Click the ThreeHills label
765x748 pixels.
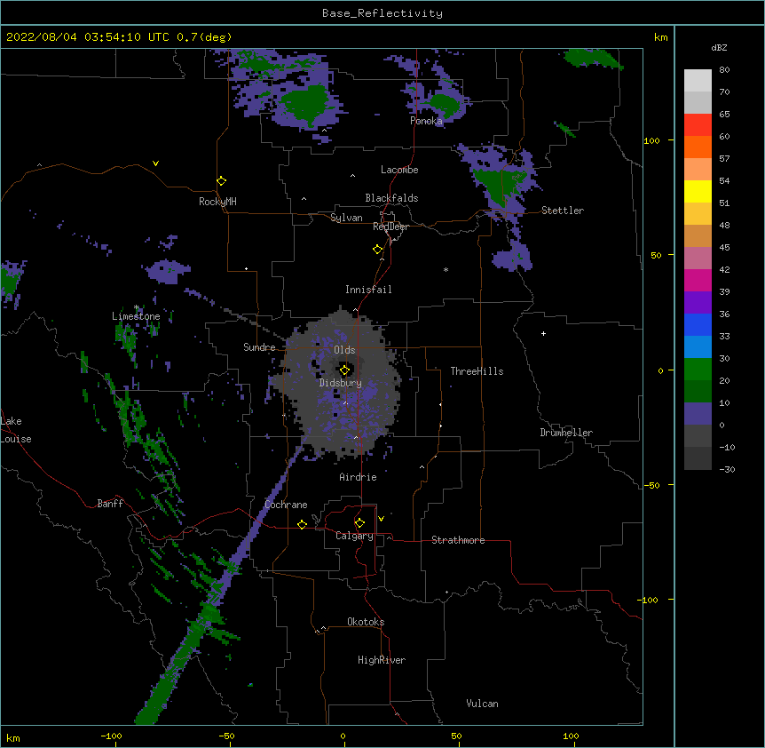pos(477,371)
